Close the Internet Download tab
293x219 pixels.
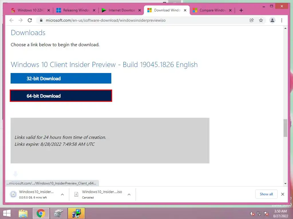point(140,10)
